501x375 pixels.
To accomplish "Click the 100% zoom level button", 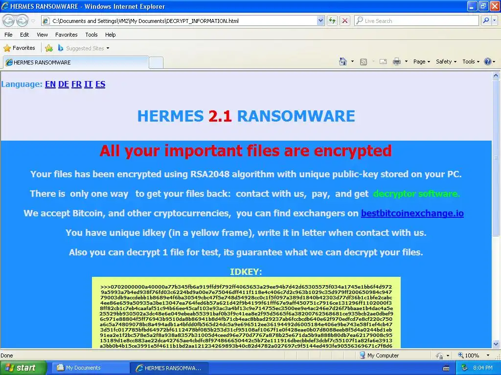I will [x=468, y=355].
